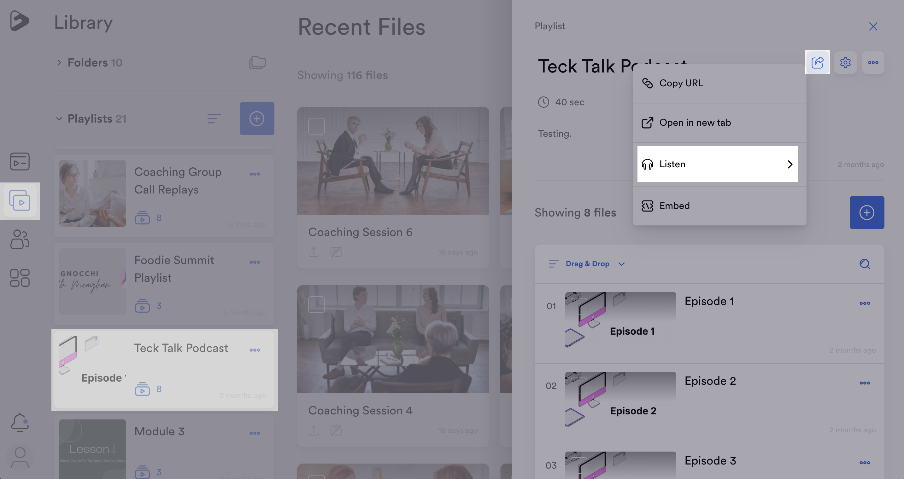This screenshot has width=904, height=479.
Task: Add a new playlist with plus button
Action: pos(257,118)
